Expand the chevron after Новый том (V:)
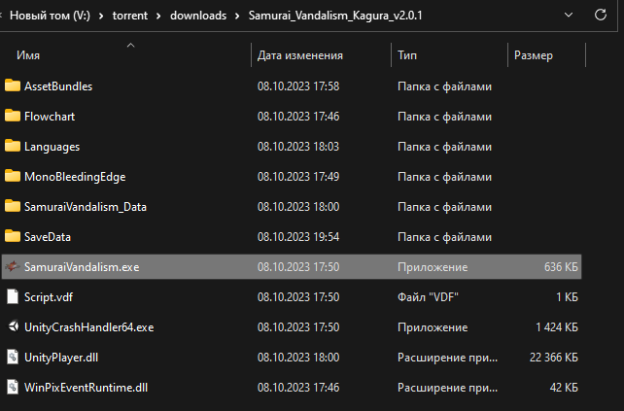The image size is (624, 411). (x=101, y=16)
